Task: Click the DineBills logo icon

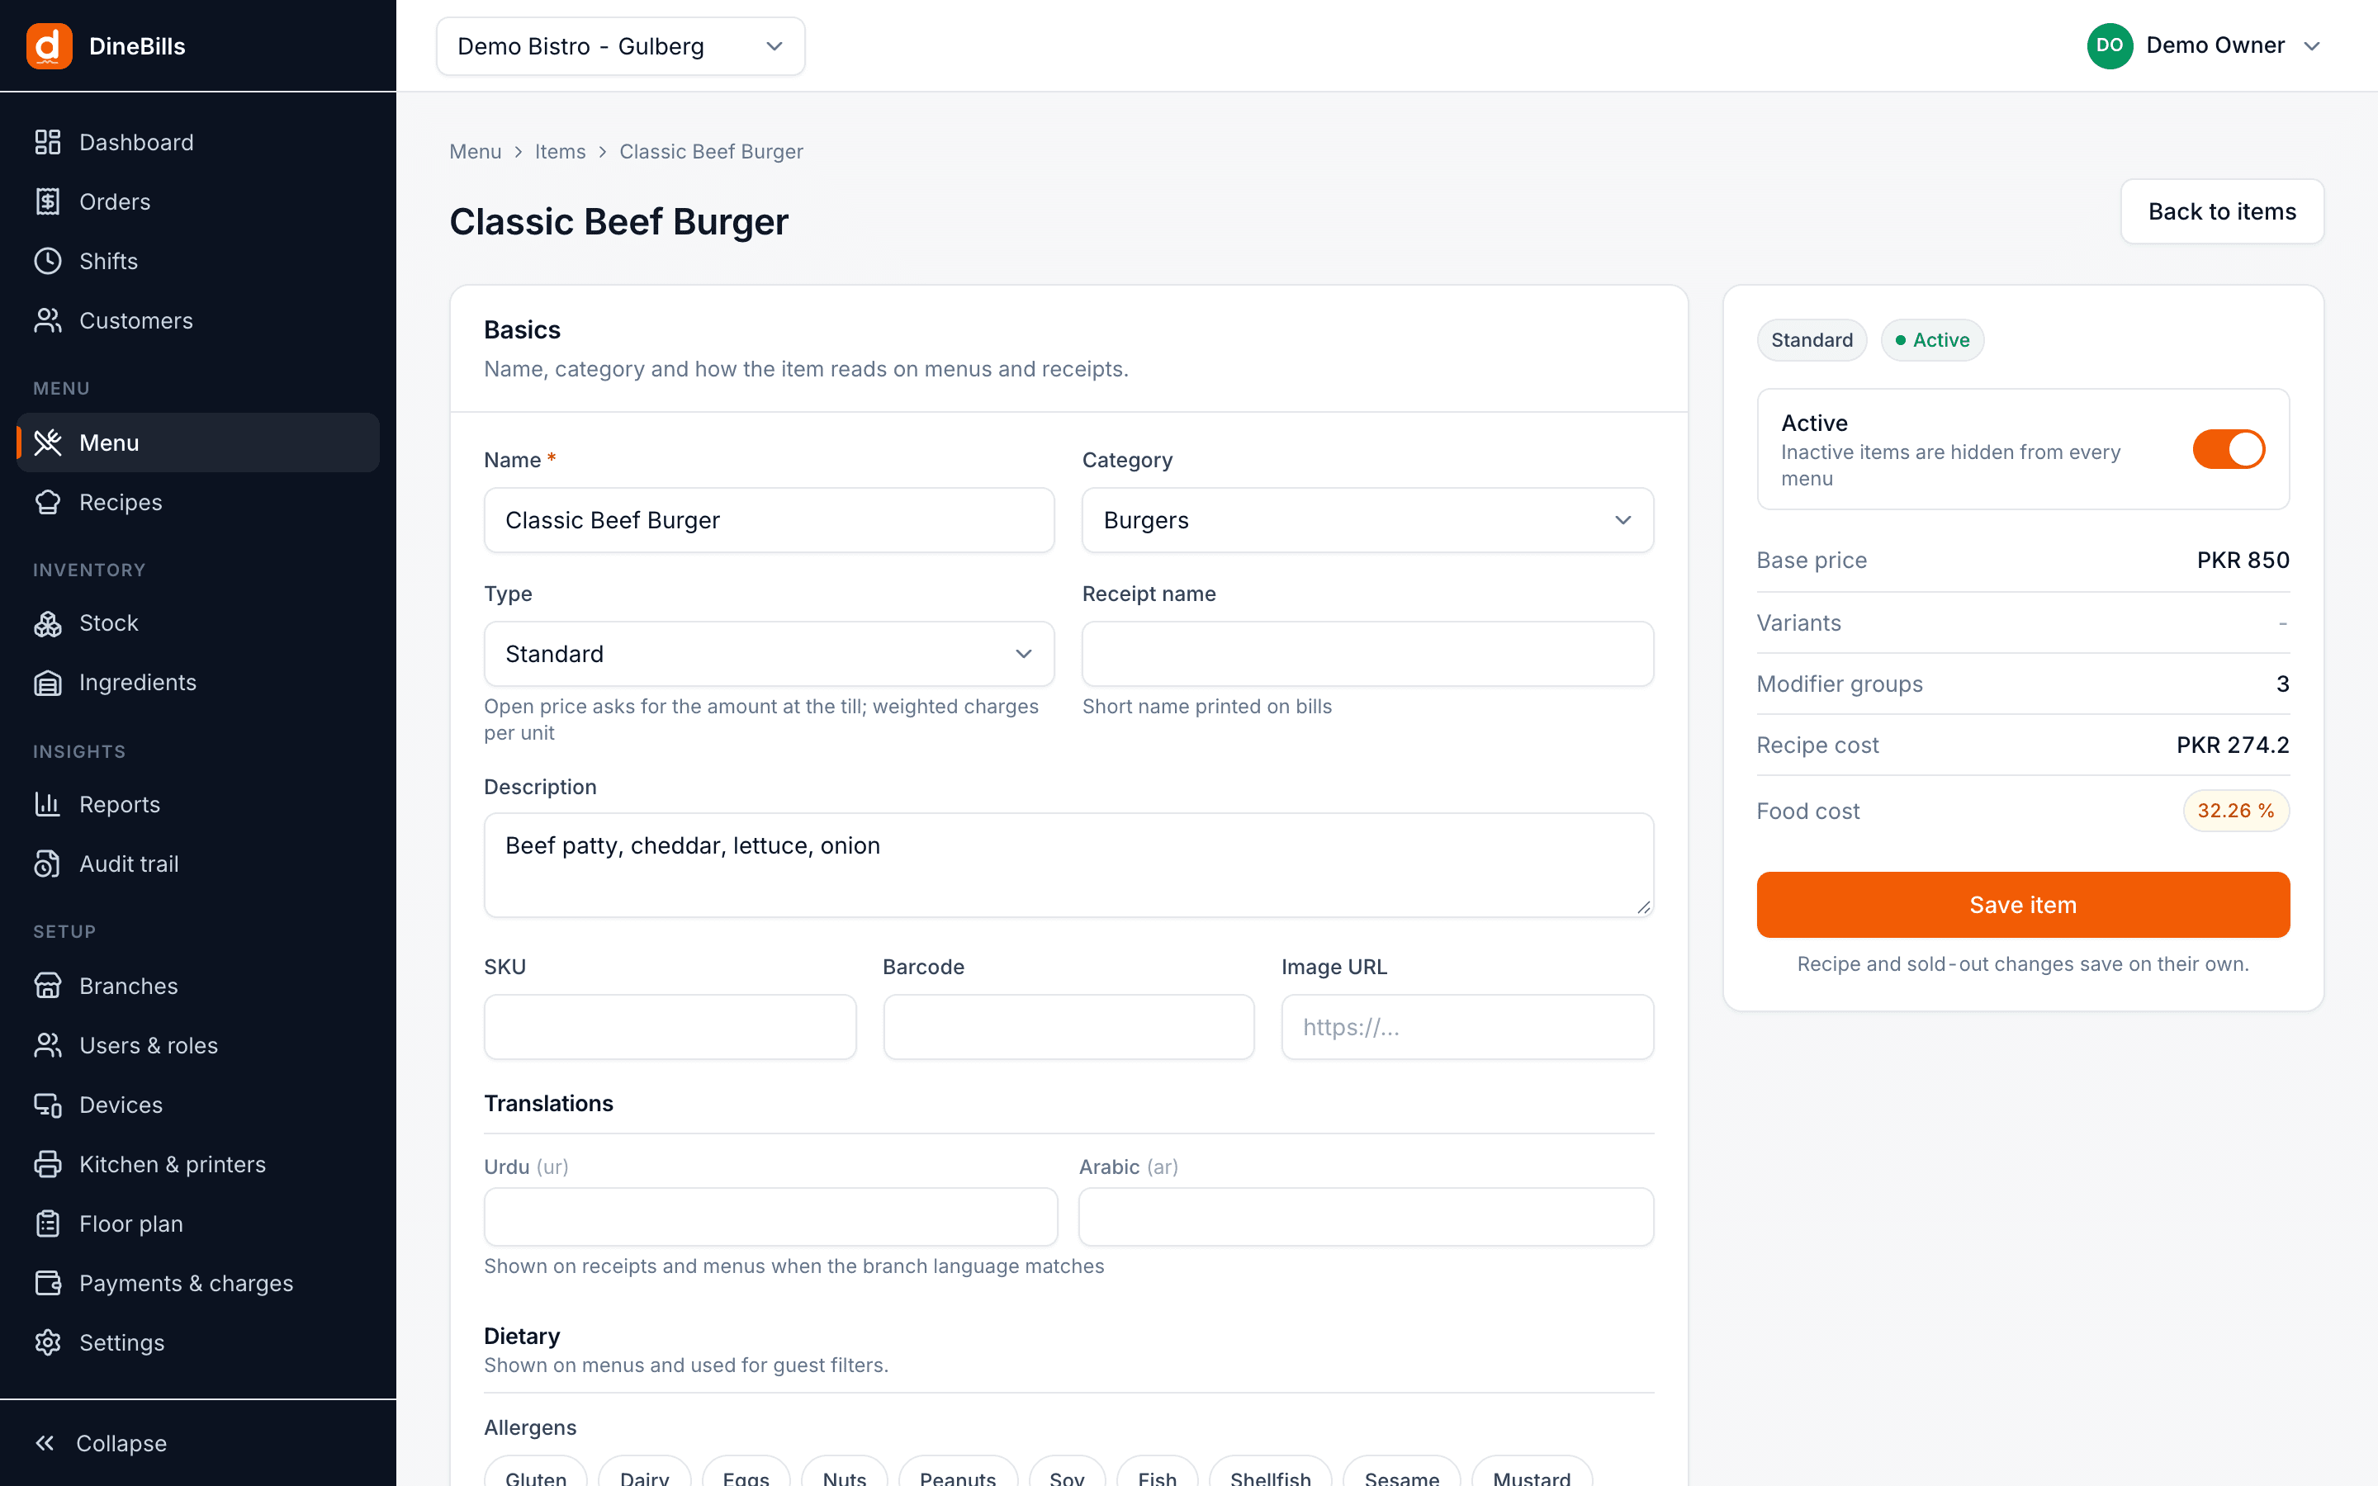Action: point(50,46)
